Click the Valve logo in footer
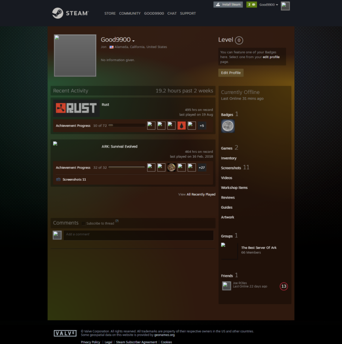342x344 pixels. coord(65,333)
